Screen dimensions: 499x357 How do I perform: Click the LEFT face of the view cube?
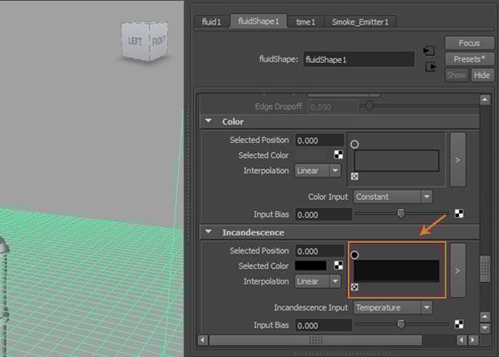pyautogui.click(x=136, y=41)
